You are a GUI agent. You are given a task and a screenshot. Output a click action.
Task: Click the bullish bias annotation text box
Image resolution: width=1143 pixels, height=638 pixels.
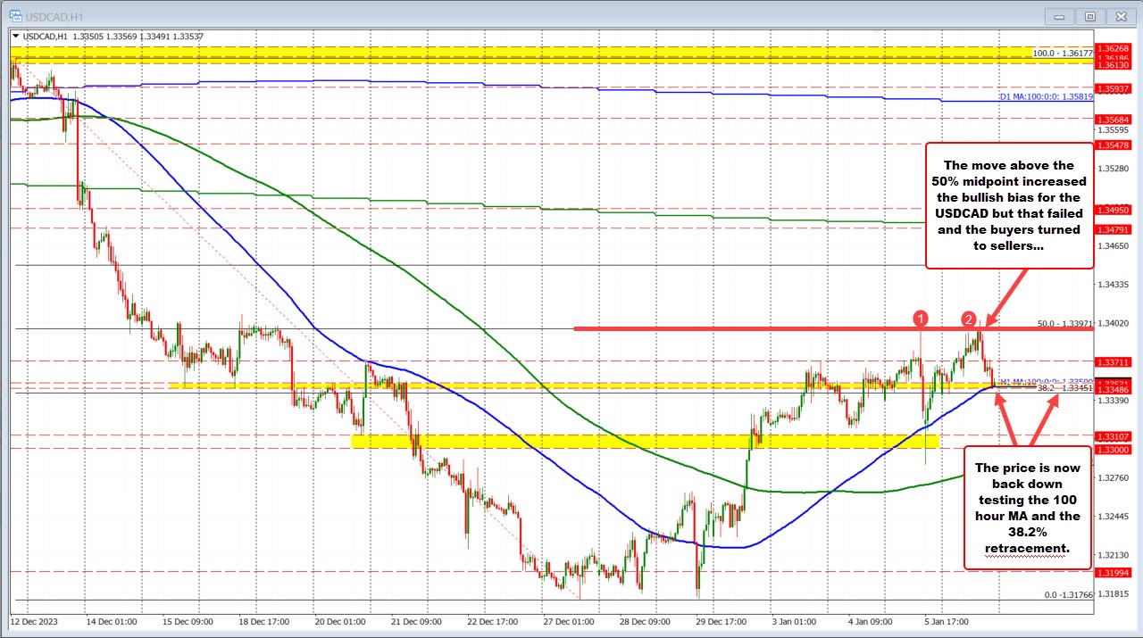(x=1010, y=204)
